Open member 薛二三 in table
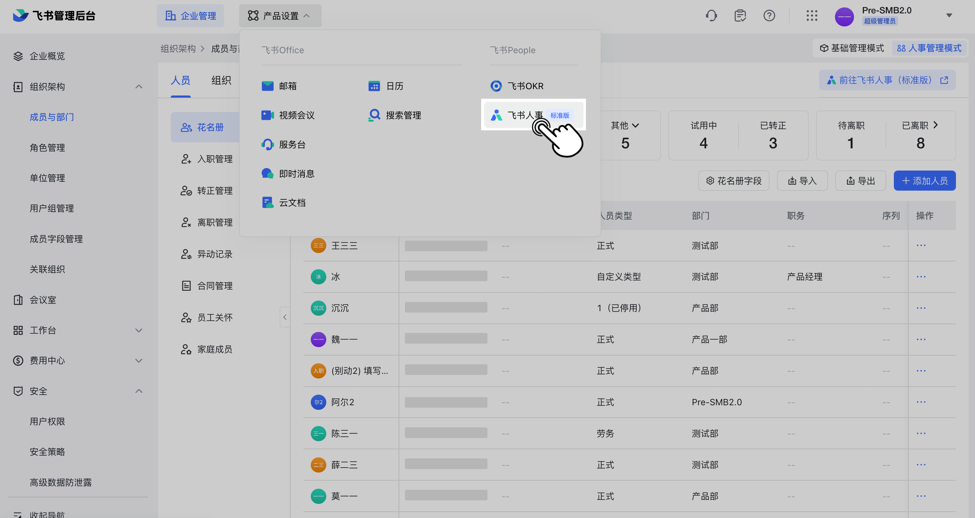Image resolution: width=975 pixels, height=518 pixels. tap(344, 465)
